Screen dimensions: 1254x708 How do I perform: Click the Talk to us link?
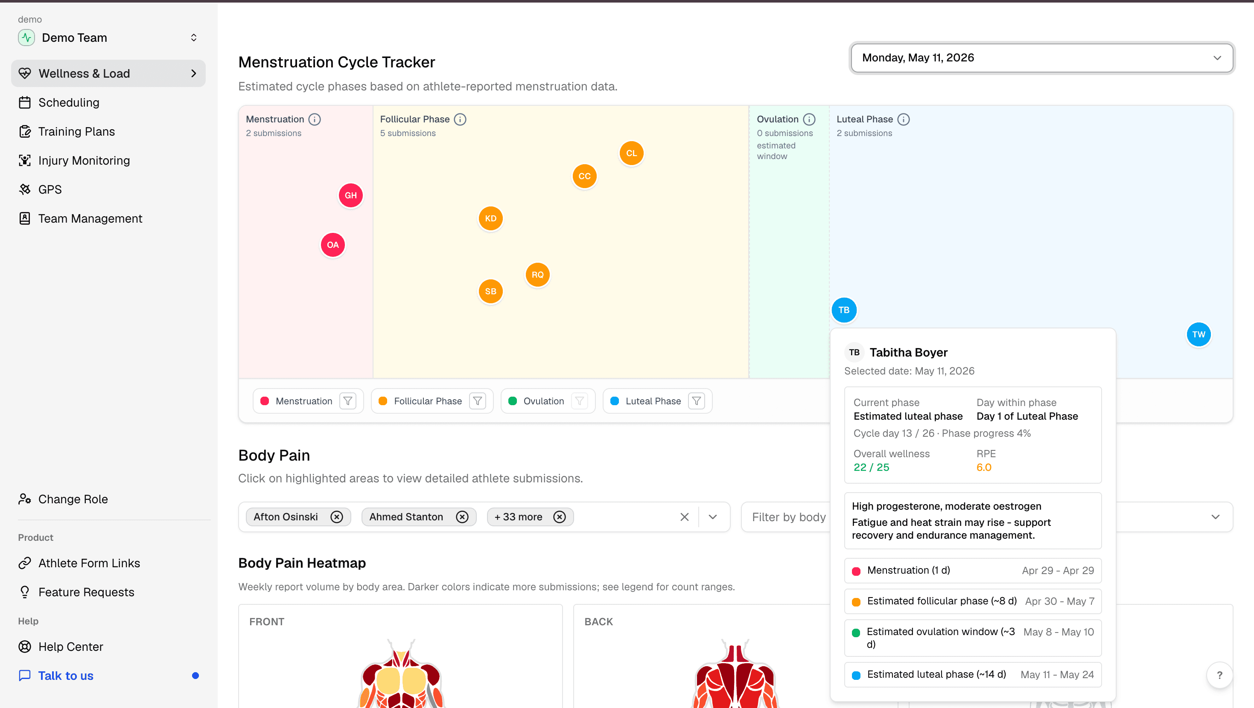click(66, 676)
